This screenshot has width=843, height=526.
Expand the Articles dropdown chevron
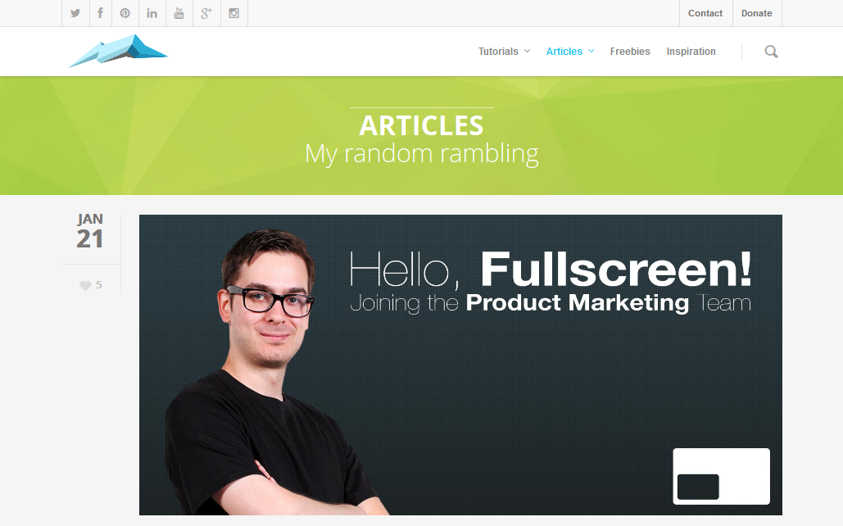(591, 51)
